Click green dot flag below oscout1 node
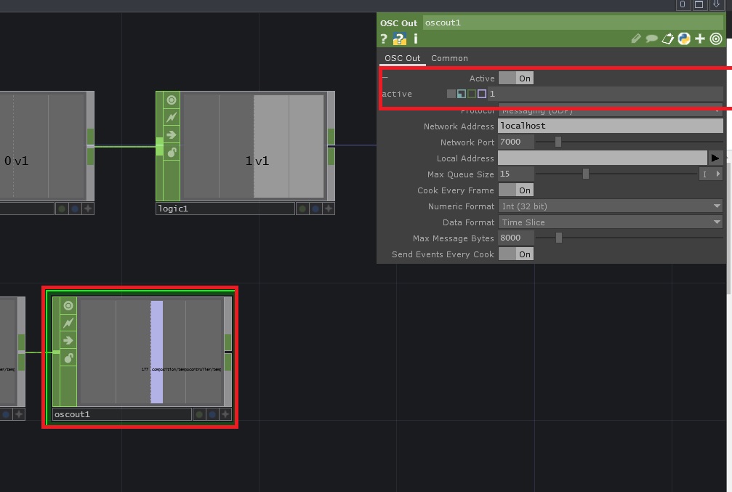Screen dimensions: 732x492 pos(199,414)
